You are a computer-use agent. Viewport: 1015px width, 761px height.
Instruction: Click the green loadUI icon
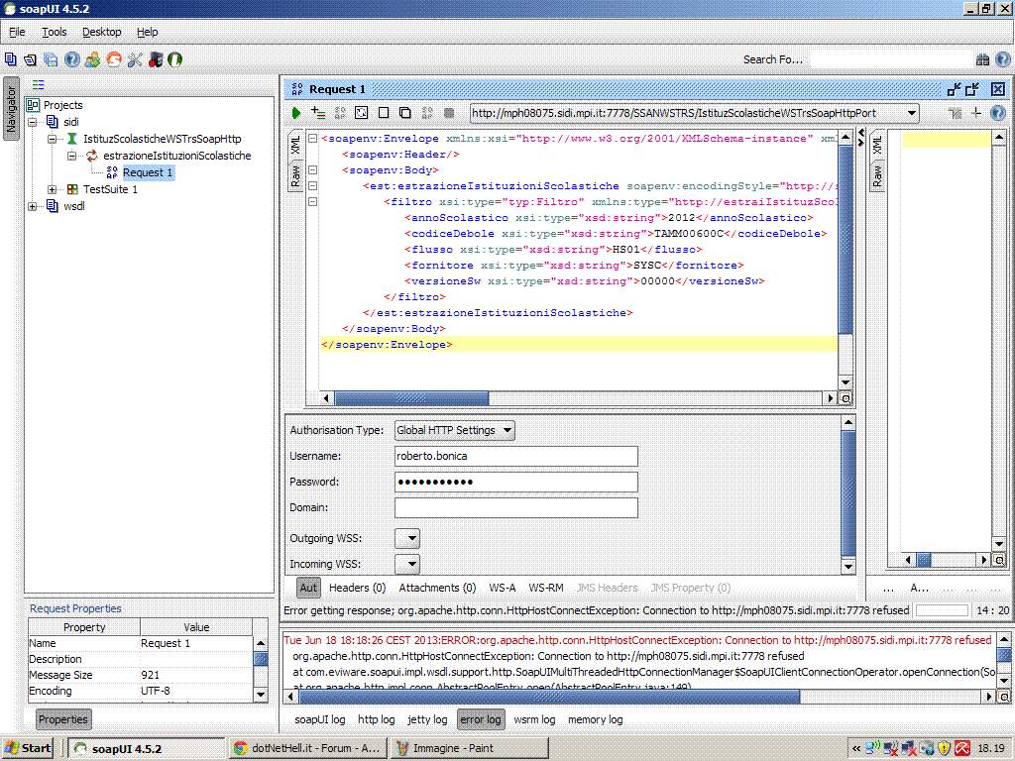[x=174, y=59]
